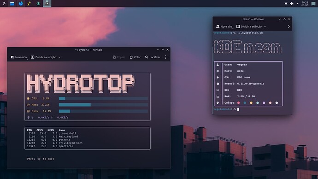This screenshot has width=318, height=179.
Task: Click the show desktop panel icon
Action: (x=313, y=4)
